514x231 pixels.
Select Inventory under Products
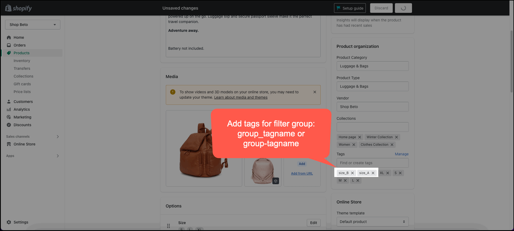[22, 61]
